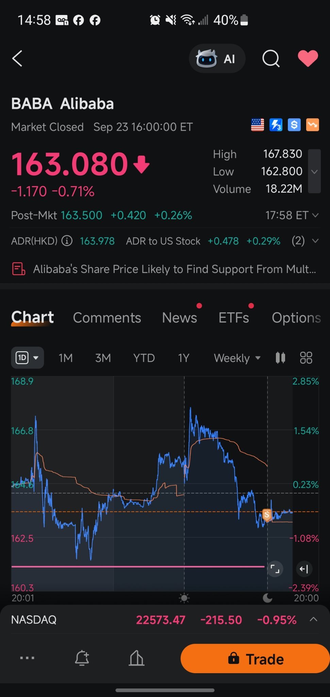Select the Chart tab
330x697 pixels.
coord(32,318)
